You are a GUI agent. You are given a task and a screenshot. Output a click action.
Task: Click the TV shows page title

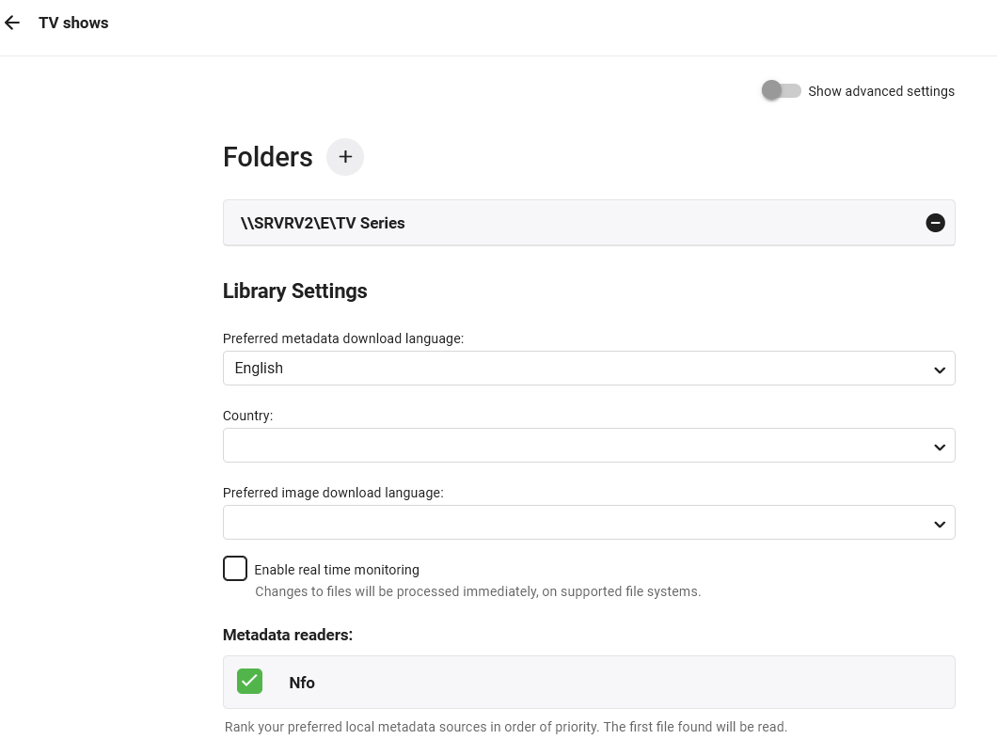coord(73,23)
